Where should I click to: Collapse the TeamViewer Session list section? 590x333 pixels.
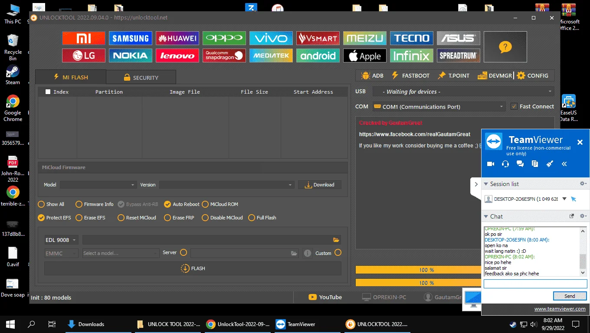[486, 184]
